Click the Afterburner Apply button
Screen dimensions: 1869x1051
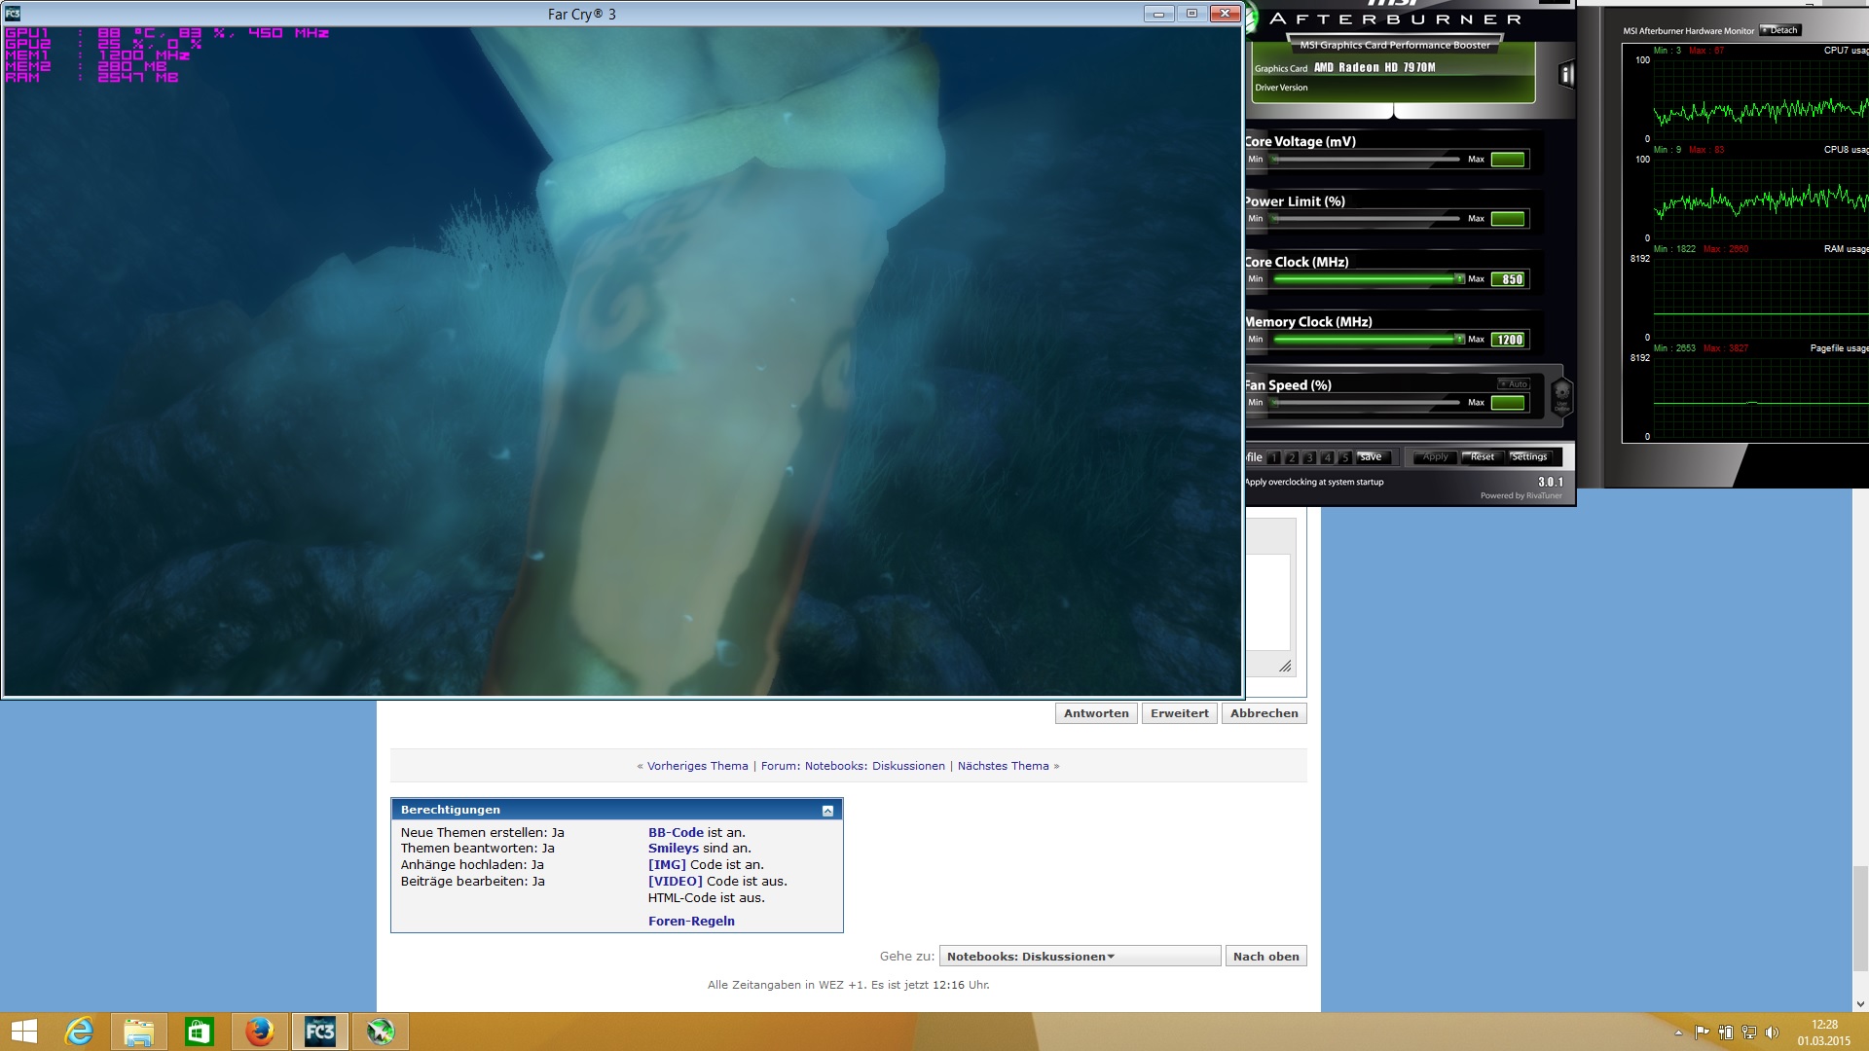1435,457
